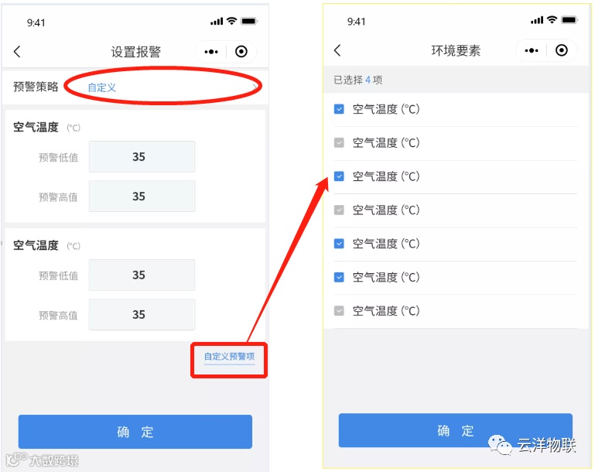Viewport: 595px width, 472px height.
Task: Check the last 空气温度 checkbox in list
Action: (x=339, y=311)
